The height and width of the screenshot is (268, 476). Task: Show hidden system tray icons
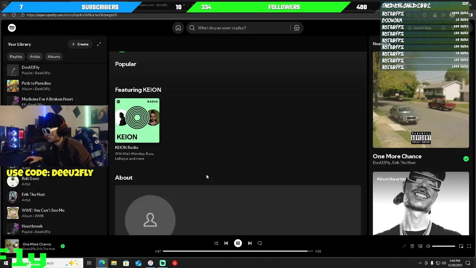[420, 263]
